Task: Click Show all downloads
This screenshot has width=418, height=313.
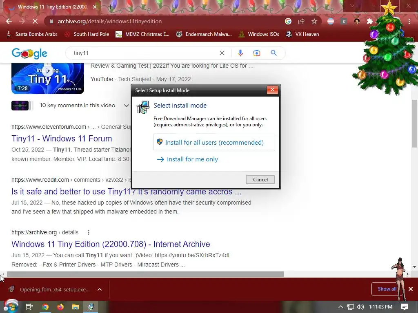Action: click(x=387, y=289)
